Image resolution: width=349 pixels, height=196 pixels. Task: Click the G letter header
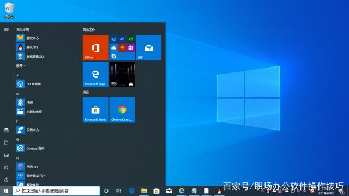pos(17,139)
